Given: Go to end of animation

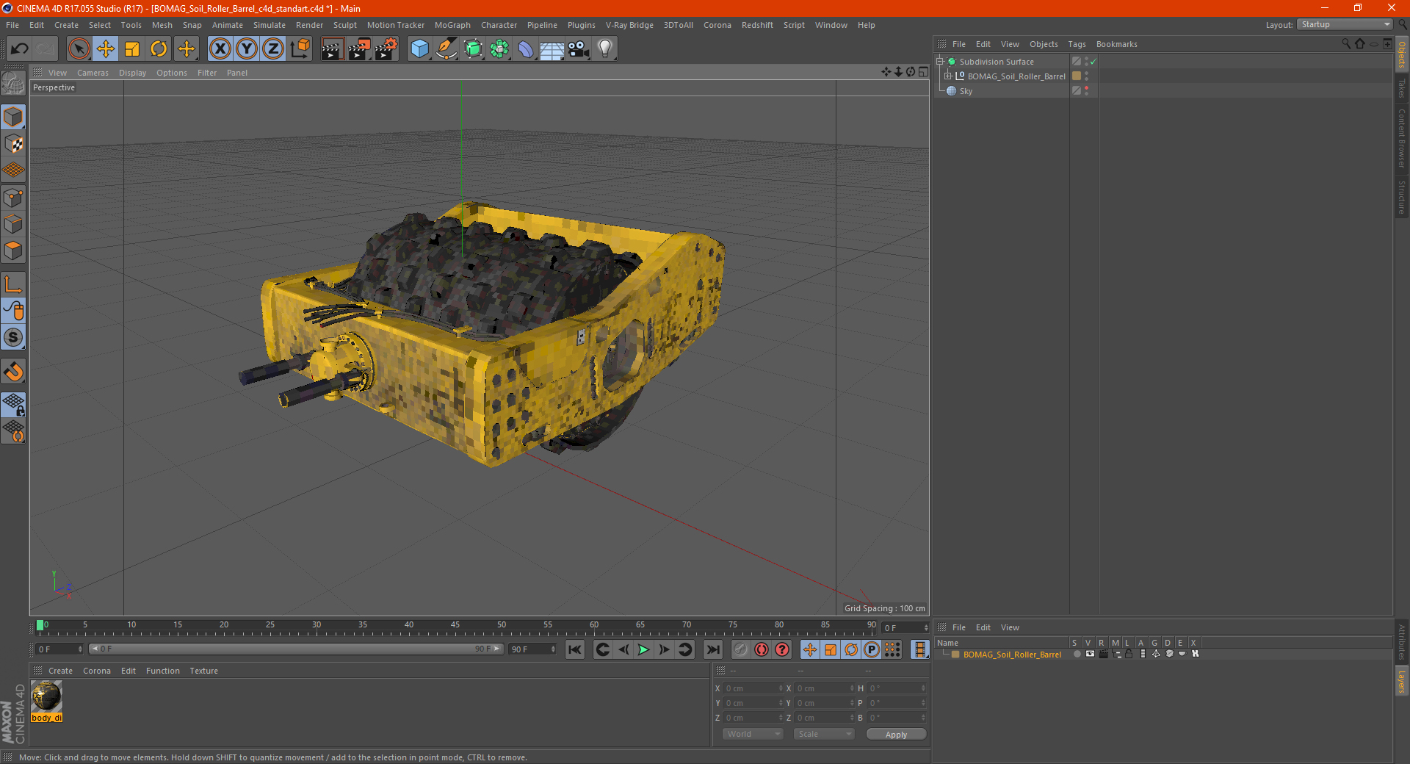Looking at the screenshot, I should pyautogui.click(x=712, y=649).
